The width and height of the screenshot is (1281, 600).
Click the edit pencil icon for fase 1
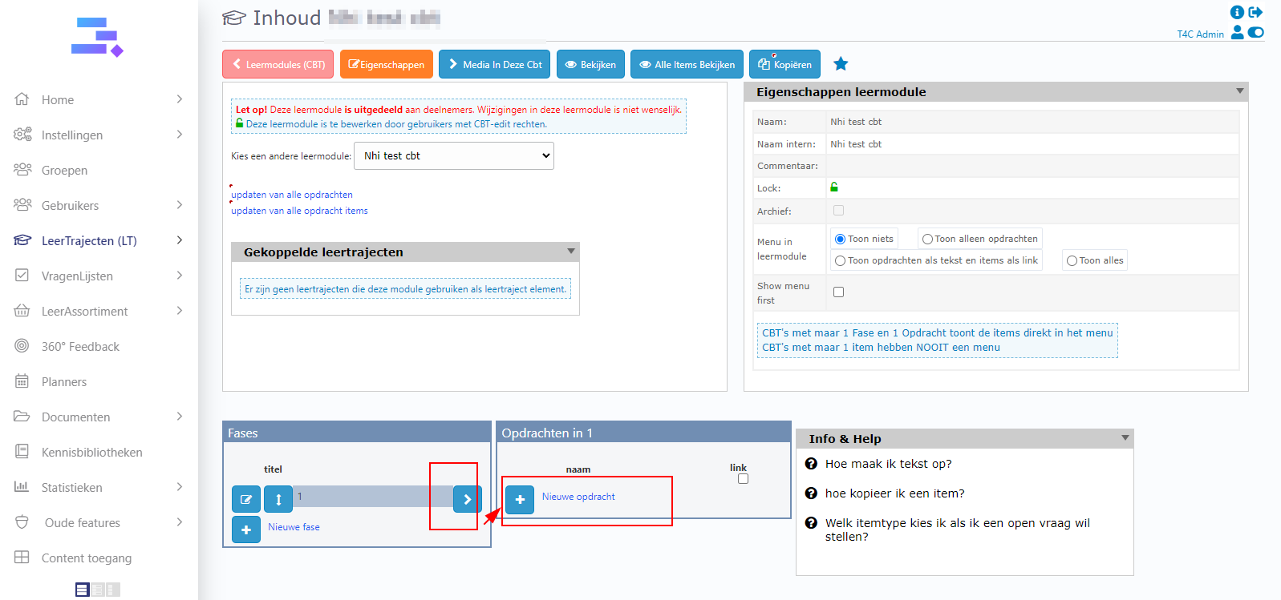[246, 499]
